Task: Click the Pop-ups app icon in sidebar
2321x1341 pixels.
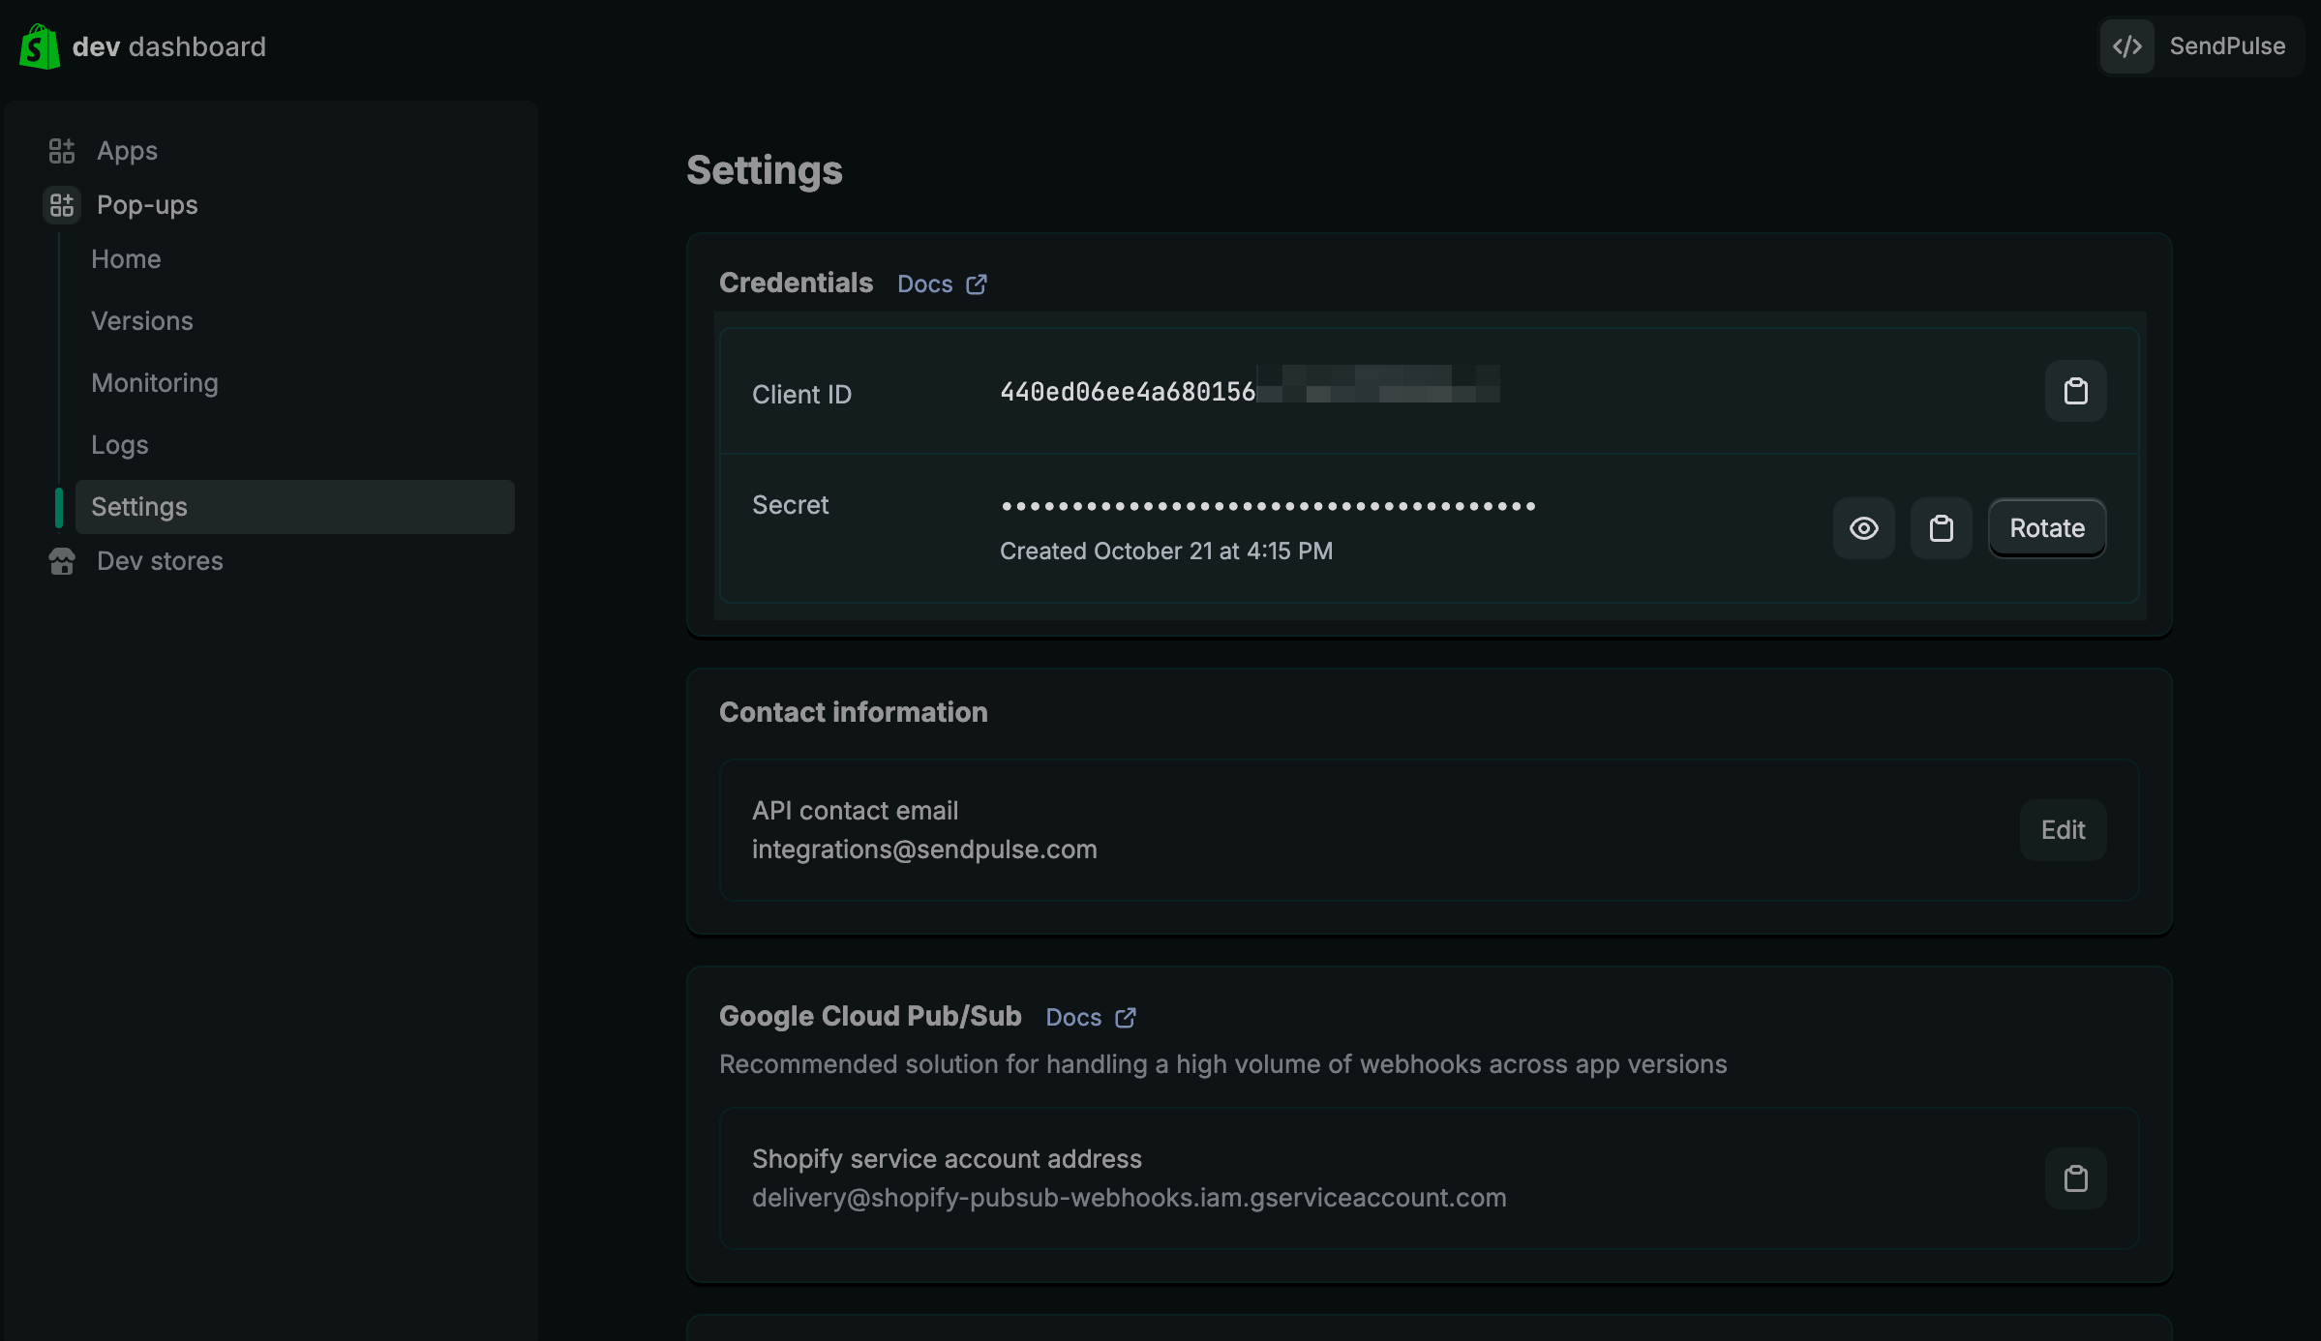Action: coord(62,205)
